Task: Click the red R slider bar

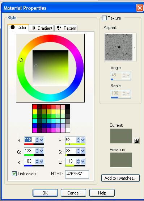Action: click(34, 144)
